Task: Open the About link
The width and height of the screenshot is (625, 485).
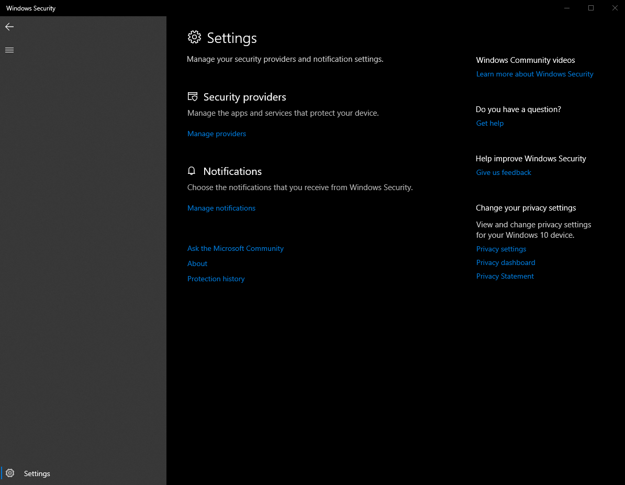Action: [197, 263]
